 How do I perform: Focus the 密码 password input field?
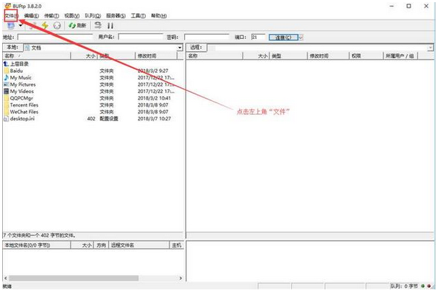207,37
